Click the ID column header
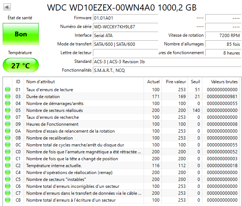The image size is (242, 206). [x=18, y=82]
